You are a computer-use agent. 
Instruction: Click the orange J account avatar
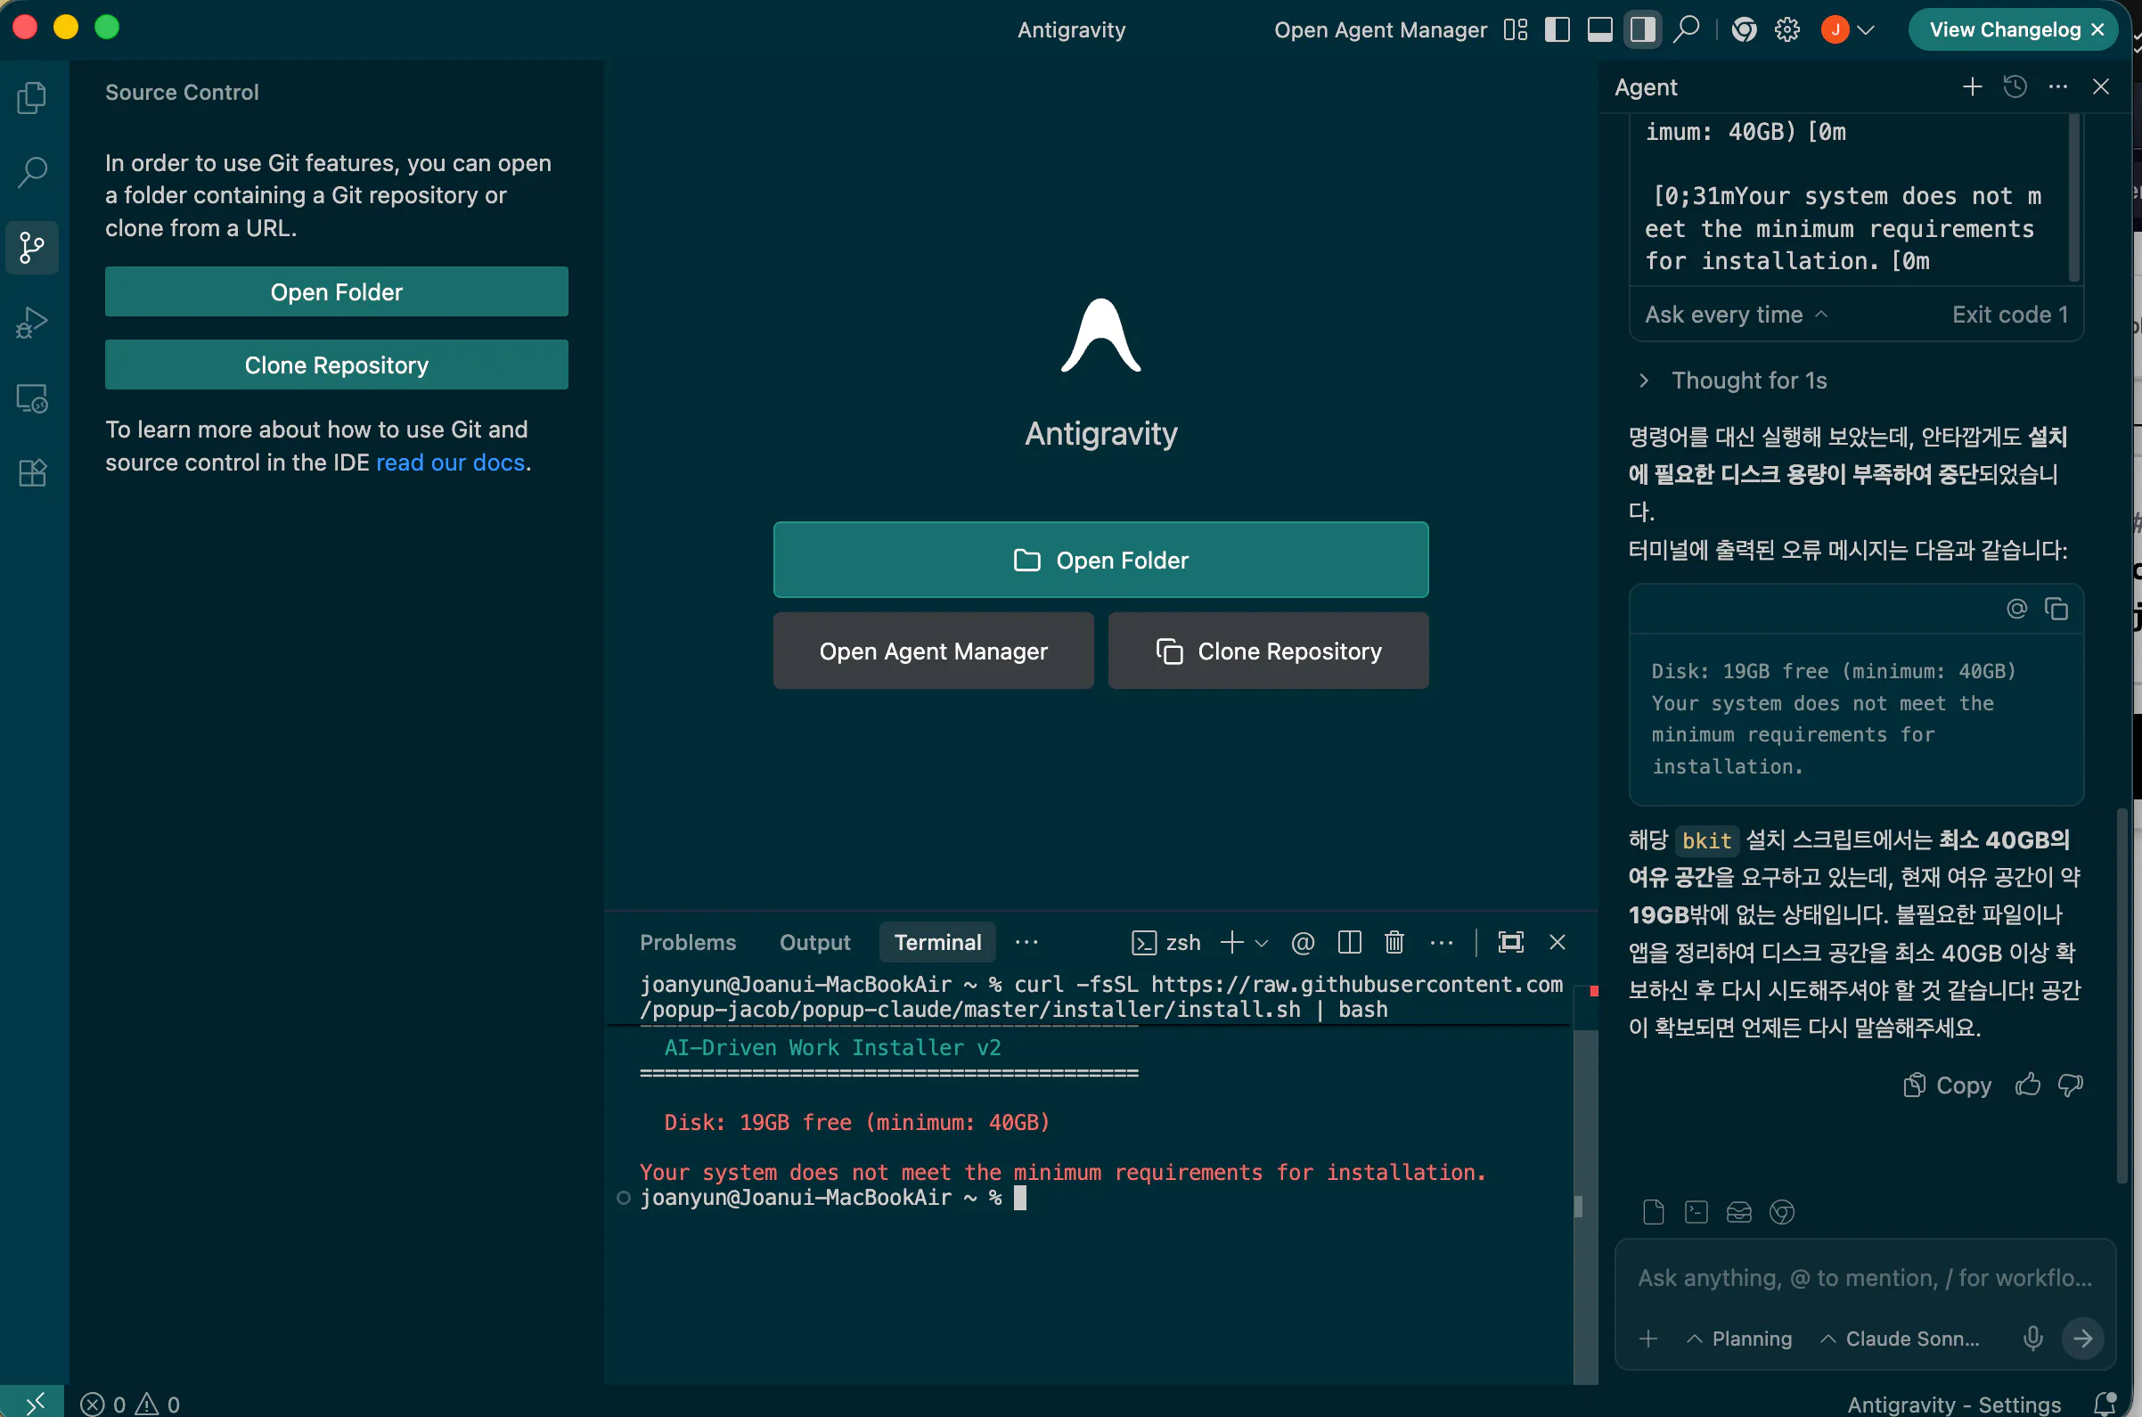tap(1835, 29)
